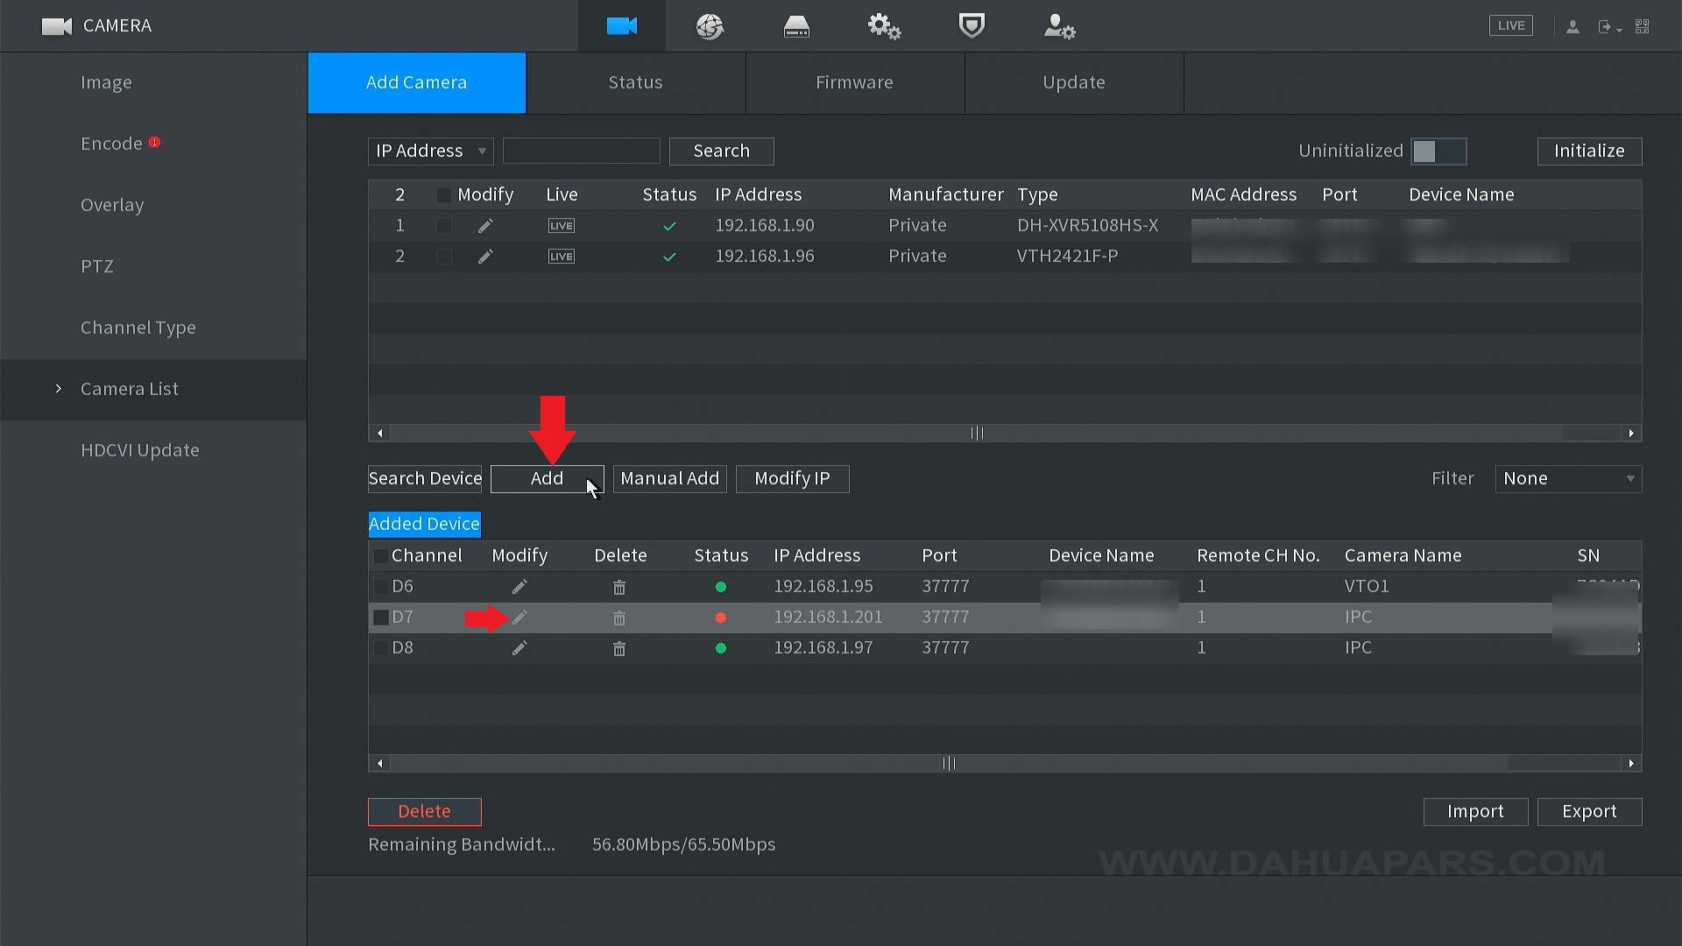Switch to the Add Camera tab
This screenshot has width=1682, height=946.
pos(417,82)
